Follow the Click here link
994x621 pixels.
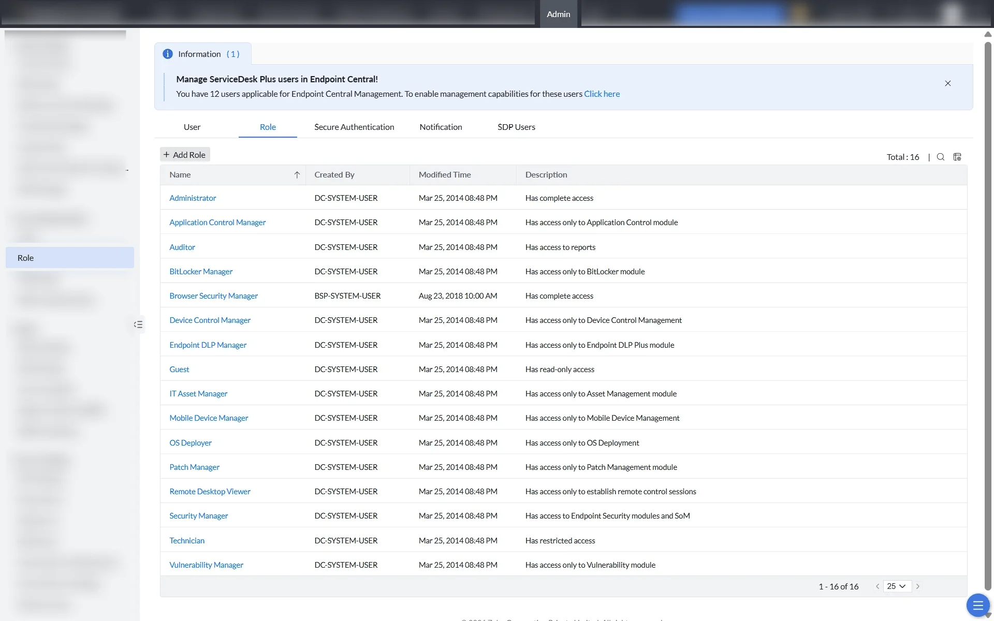pyautogui.click(x=602, y=94)
